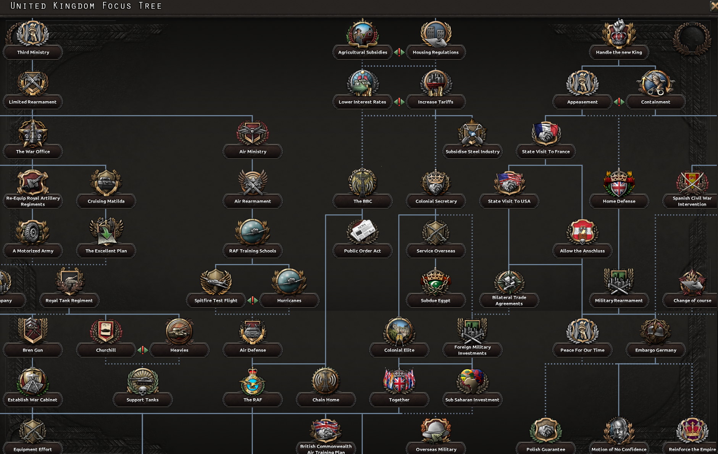
Task: Click the Air Ministry focus emblem
Action: coord(252,133)
